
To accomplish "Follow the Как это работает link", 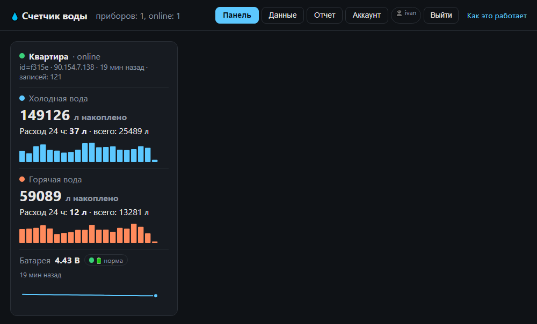I will tap(497, 16).
